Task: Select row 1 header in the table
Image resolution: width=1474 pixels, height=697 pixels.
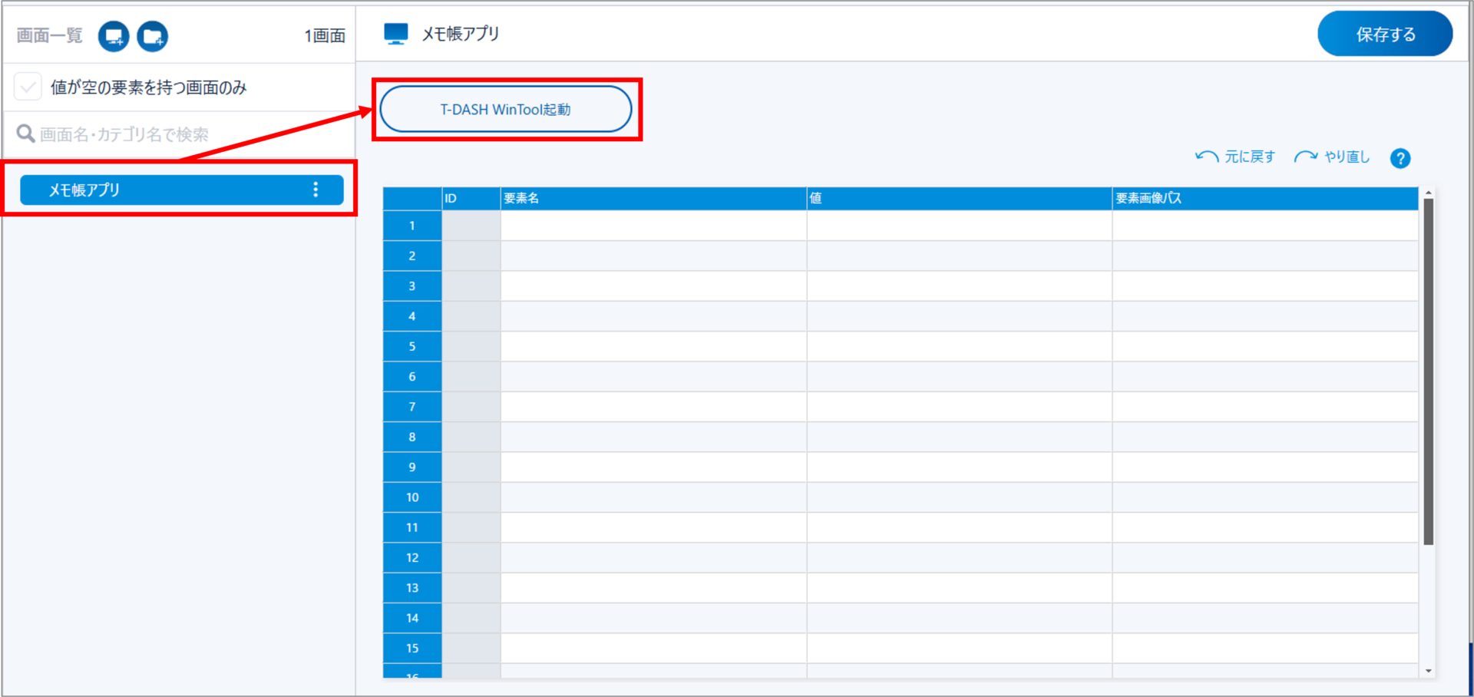Action: point(412,226)
